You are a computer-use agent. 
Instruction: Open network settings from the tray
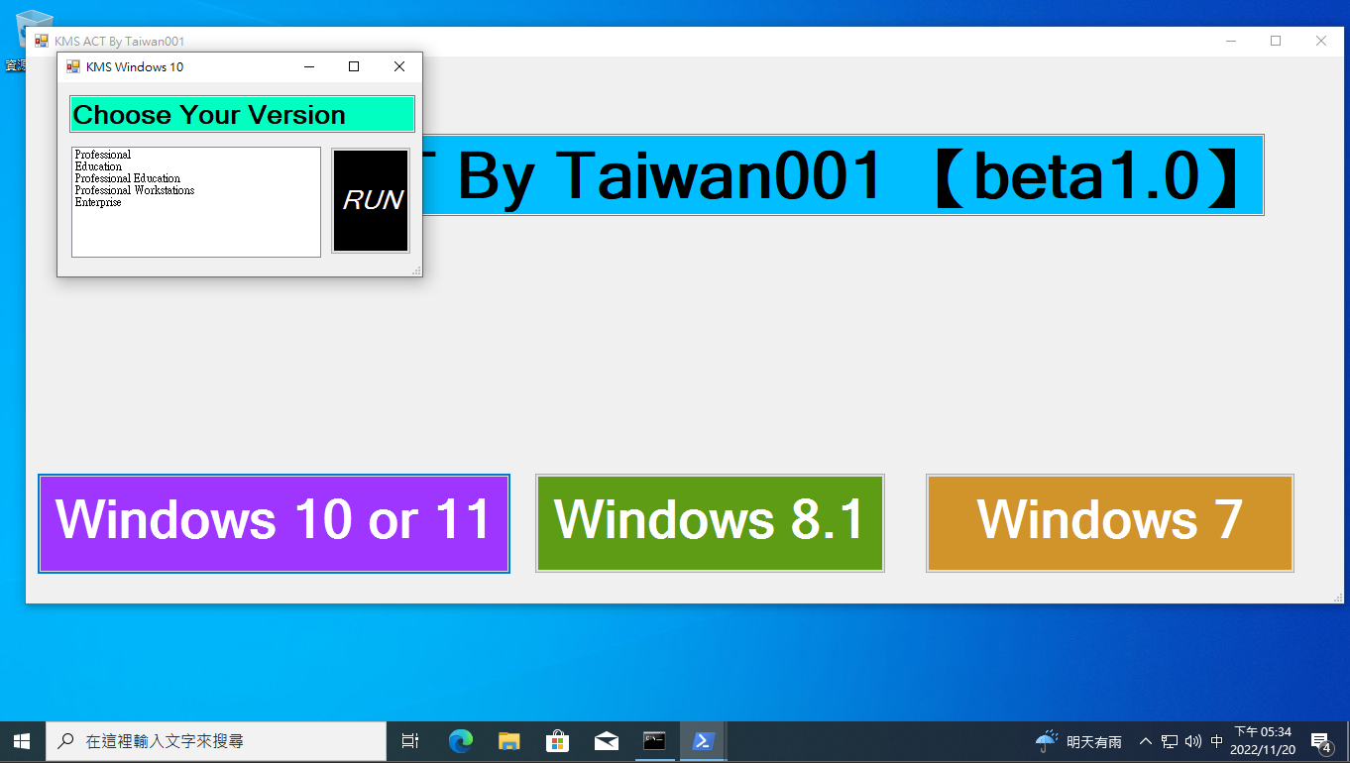tap(1170, 741)
